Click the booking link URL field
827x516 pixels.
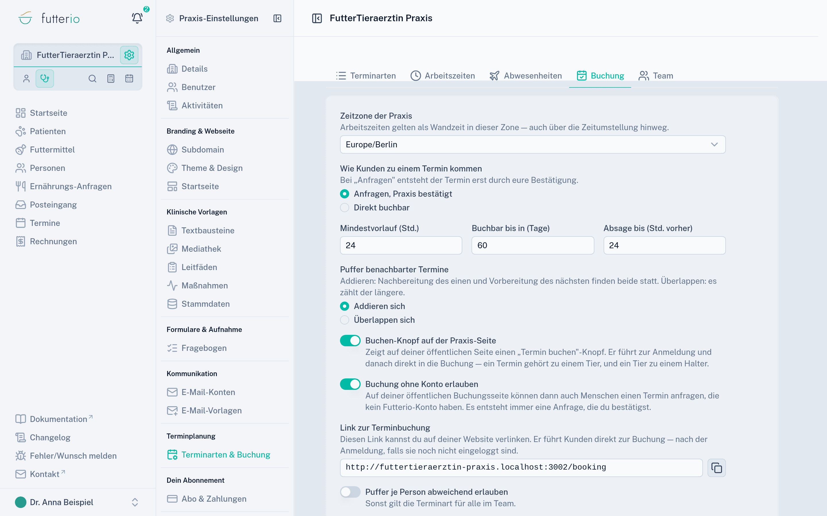tap(521, 468)
